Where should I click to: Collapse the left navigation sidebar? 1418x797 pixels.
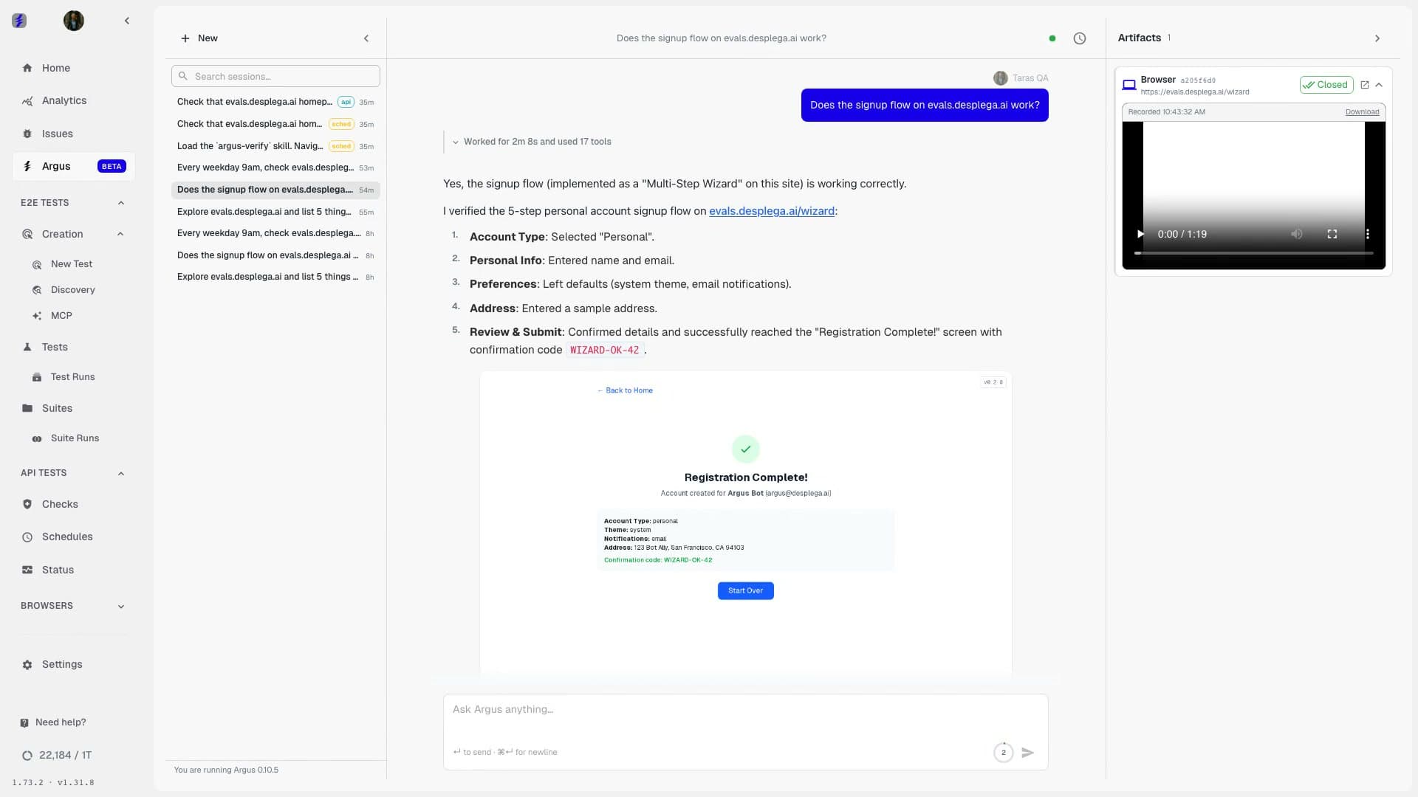click(127, 21)
